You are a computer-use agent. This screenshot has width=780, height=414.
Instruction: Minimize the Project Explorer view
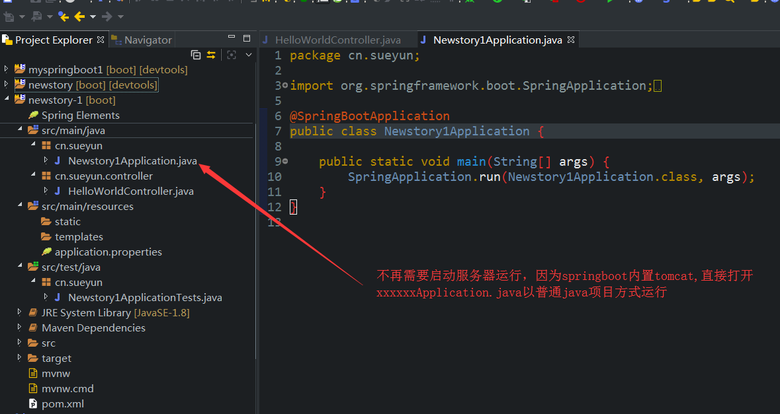(x=232, y=37)
